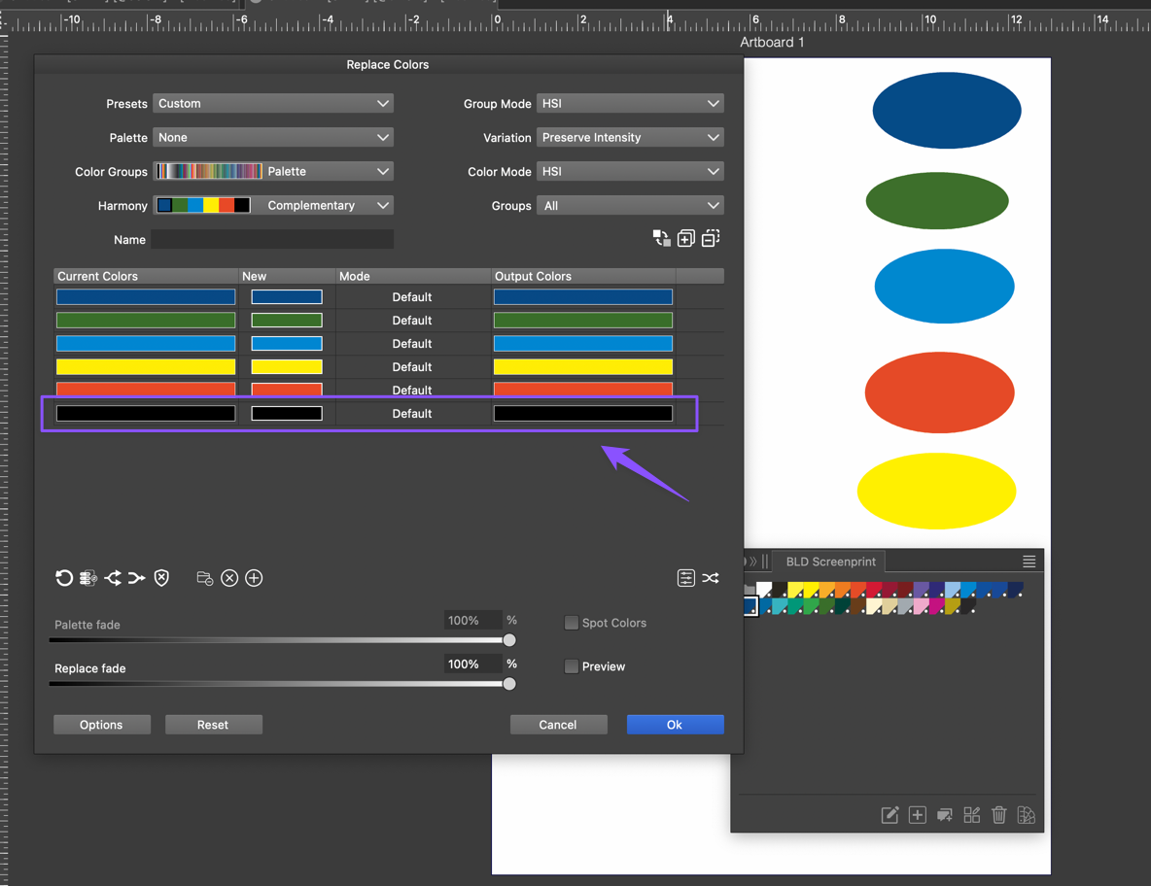The width and height of the screenshot is (1151, 886).
Task: Toggle the Preview checkbox
Action: pos(572,666)
